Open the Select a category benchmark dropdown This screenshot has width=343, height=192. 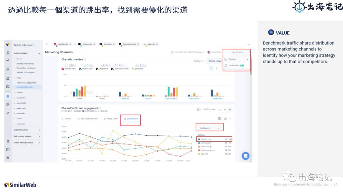pos(215,61)
